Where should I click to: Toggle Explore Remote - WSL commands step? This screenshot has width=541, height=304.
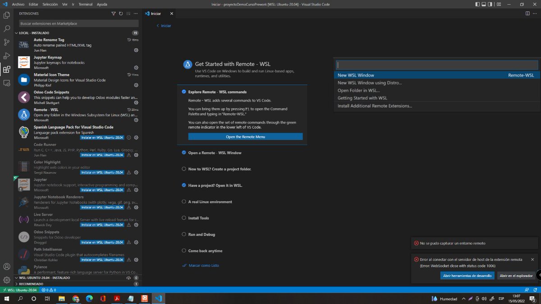[x=184, y=92]
